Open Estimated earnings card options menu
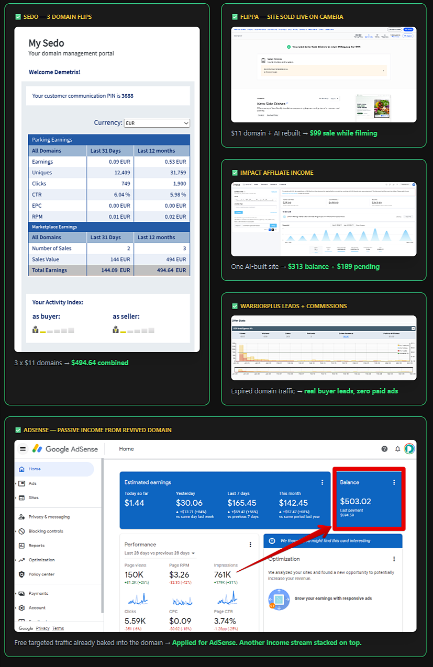 [x=322, y=482]
